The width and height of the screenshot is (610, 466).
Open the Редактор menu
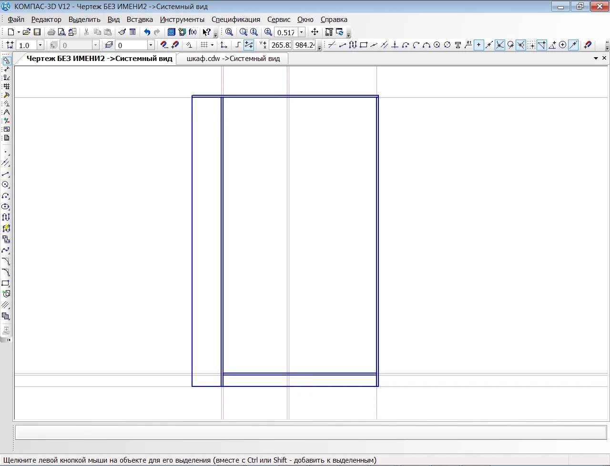coord(46,20)
